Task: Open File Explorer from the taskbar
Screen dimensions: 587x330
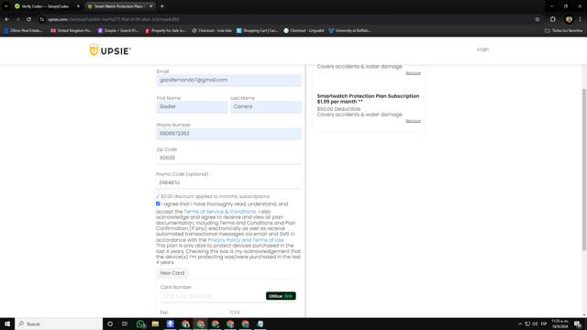Action: 155,324
